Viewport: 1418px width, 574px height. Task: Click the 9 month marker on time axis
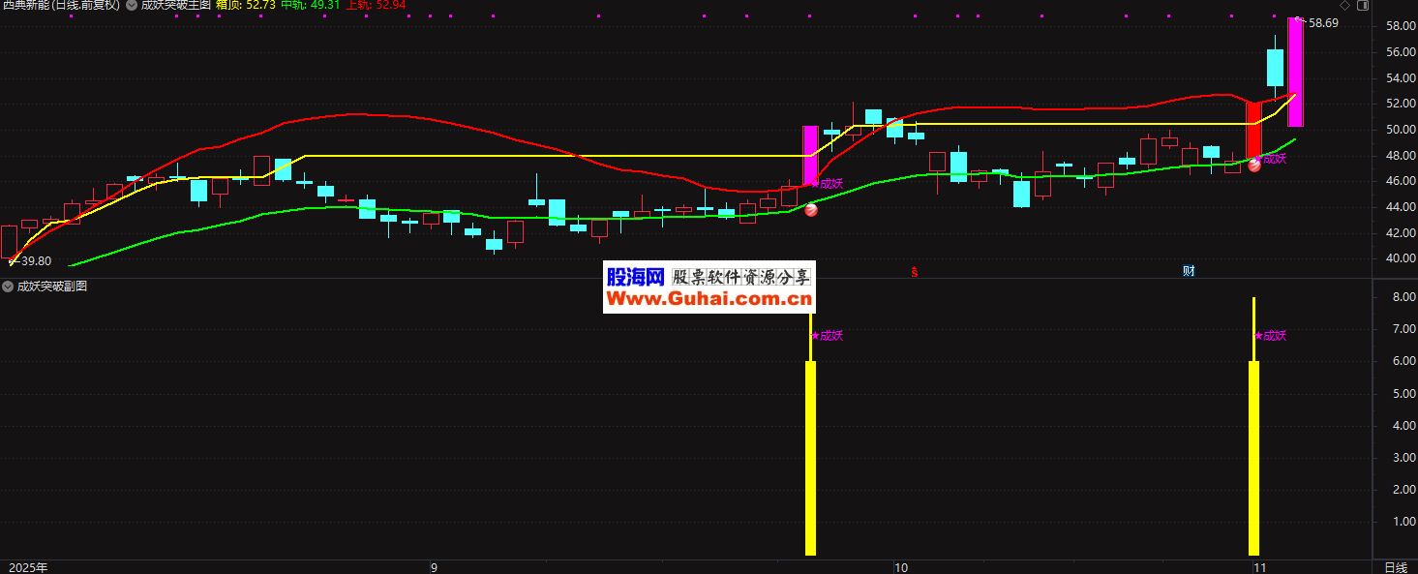[x=434, y=567]
